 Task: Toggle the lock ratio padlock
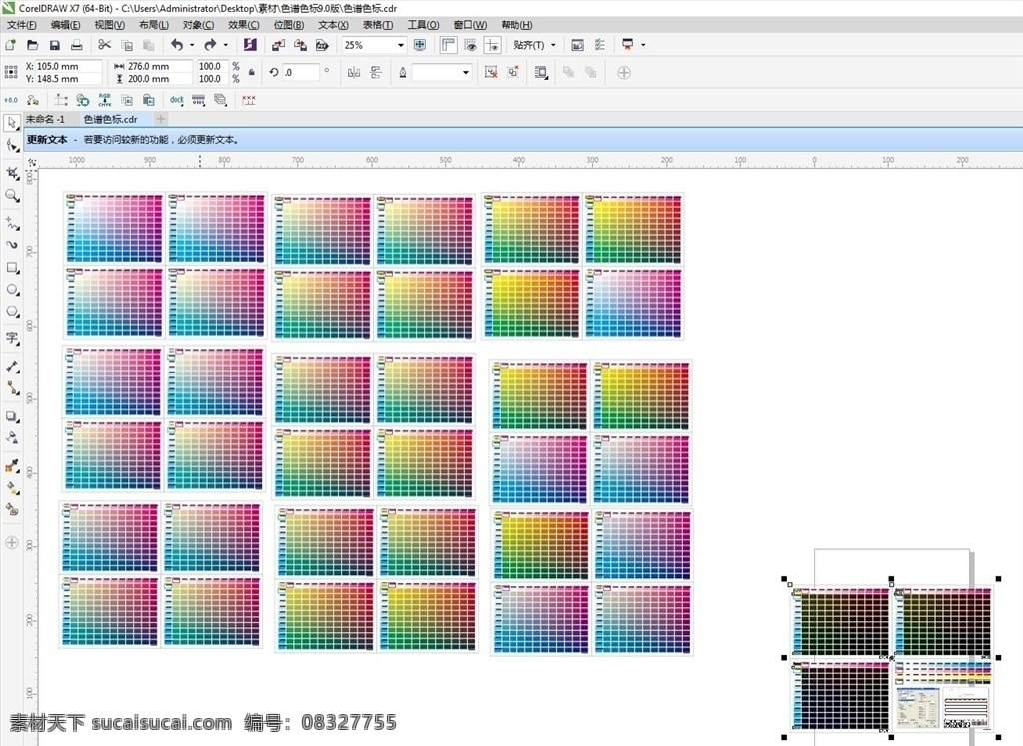click(x=251, y=72)
